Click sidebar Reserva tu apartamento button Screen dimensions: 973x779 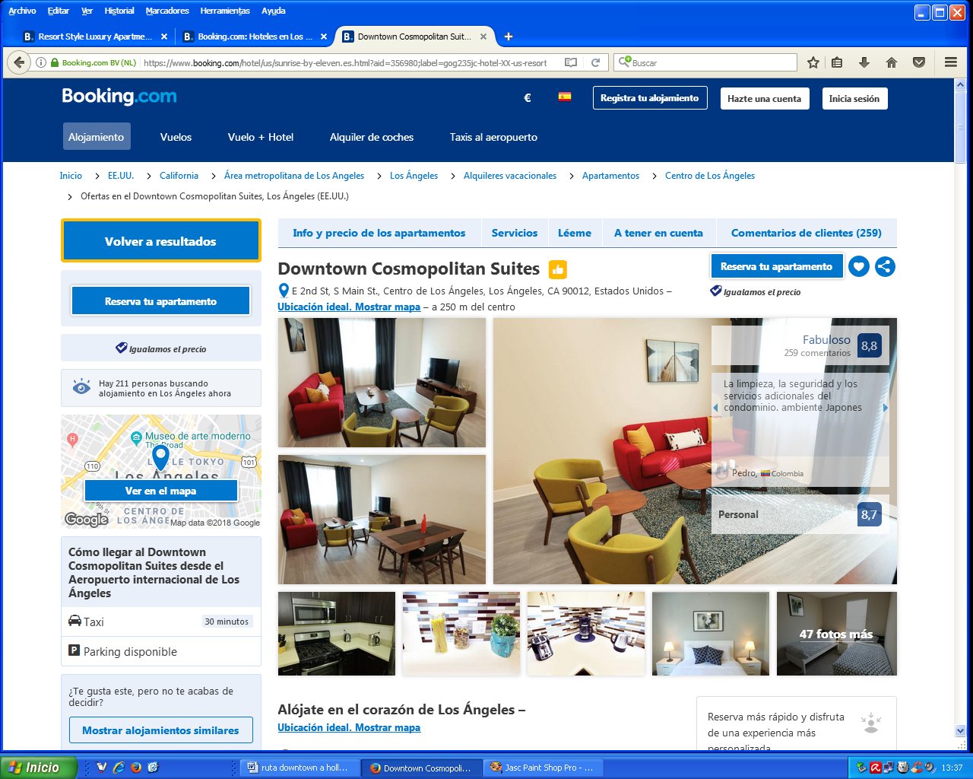click(160, 301)
